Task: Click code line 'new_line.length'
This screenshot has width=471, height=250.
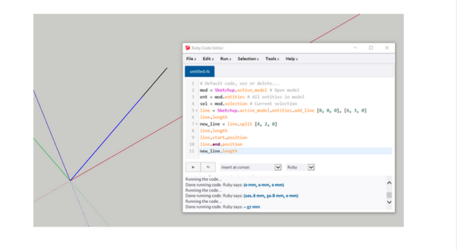Action: 219,151
